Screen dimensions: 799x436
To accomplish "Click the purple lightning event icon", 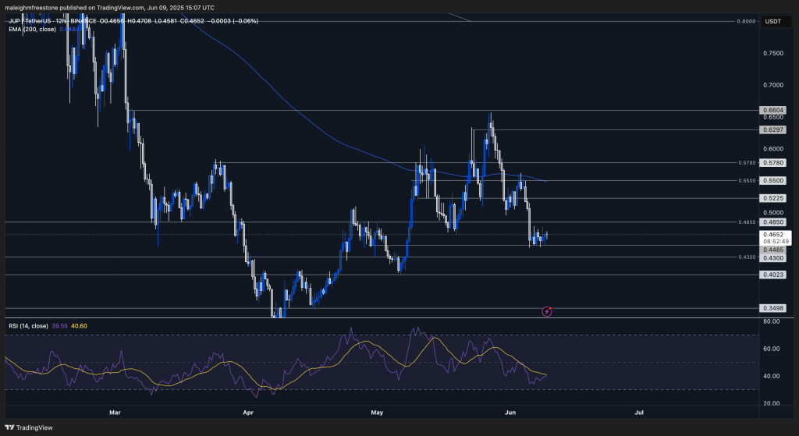I will [x=547, y=310].
